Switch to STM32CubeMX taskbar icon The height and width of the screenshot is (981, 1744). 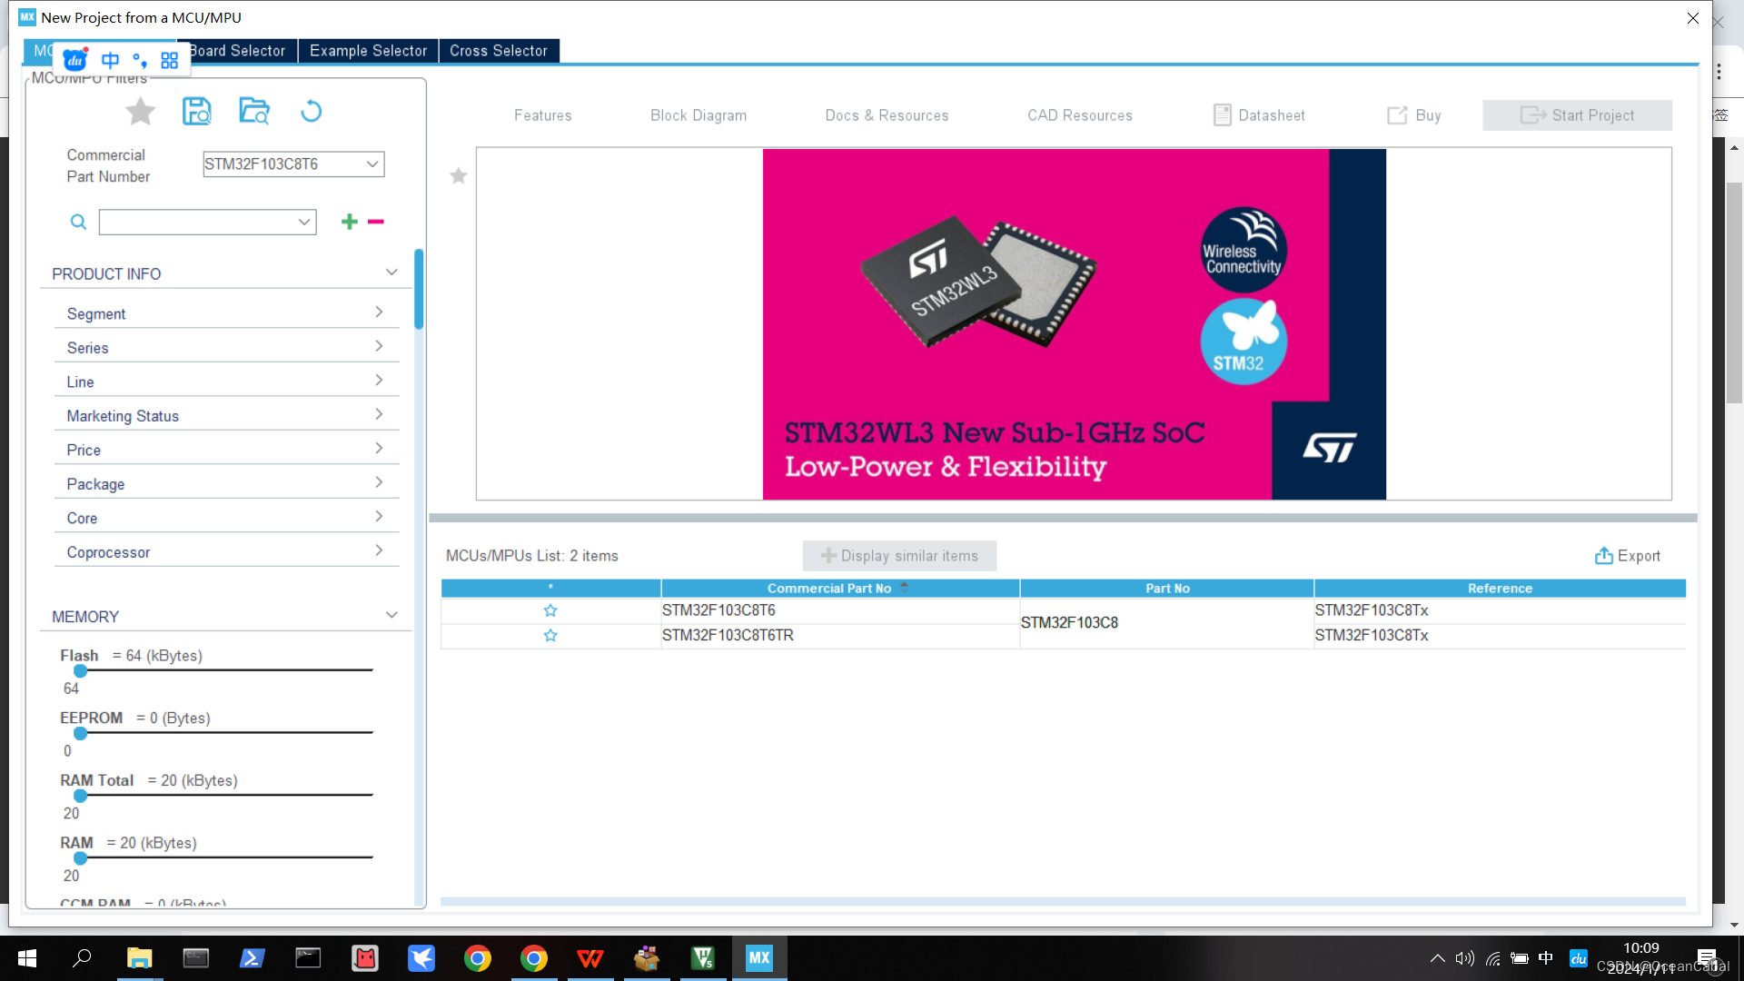[759, 957]
